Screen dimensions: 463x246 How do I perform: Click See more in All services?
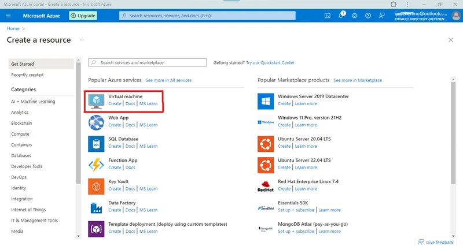(168, 80)
